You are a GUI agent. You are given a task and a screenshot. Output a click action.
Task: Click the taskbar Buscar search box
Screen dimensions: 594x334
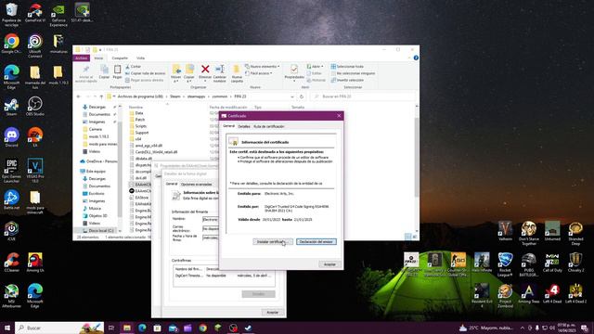click(x=59, y=328)
